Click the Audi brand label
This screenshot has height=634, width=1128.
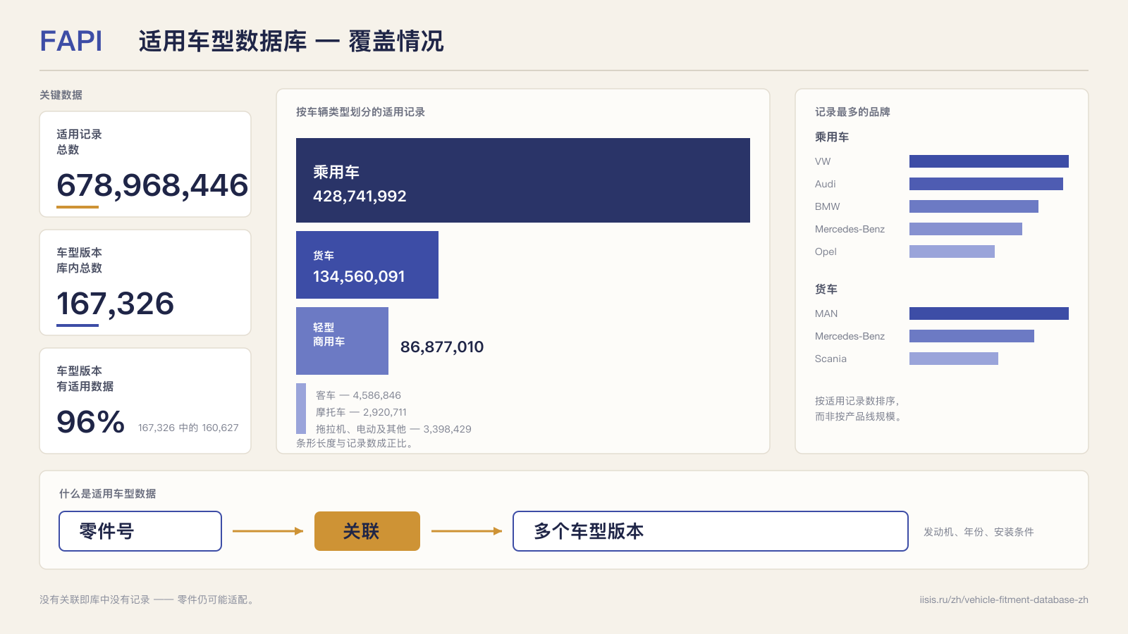coord(825,184)
